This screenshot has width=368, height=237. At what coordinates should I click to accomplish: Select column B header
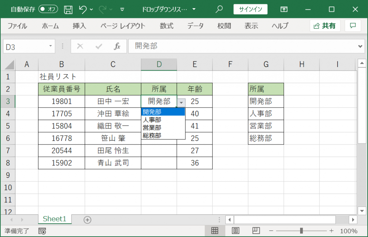coord(61,65)
